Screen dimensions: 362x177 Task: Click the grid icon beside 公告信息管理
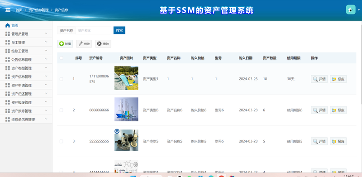coord(8,60)
